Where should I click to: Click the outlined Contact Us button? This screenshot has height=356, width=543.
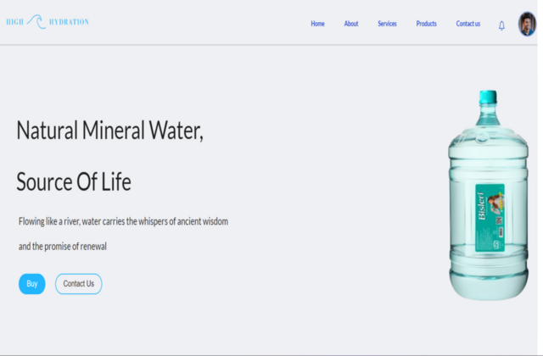coord(79,284)
